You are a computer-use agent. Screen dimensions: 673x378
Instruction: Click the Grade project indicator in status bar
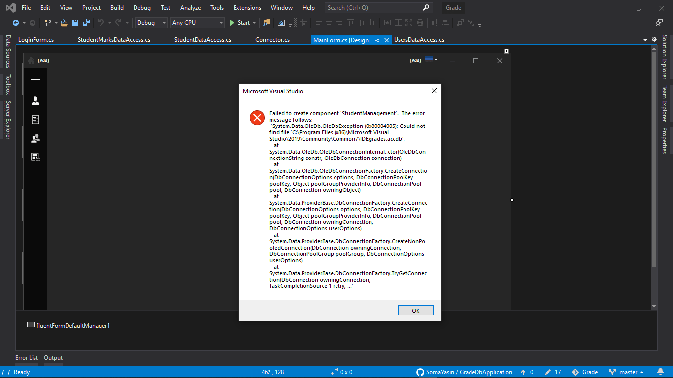[585, 372]
